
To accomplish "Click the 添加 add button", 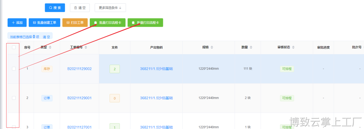I will 17,23.
